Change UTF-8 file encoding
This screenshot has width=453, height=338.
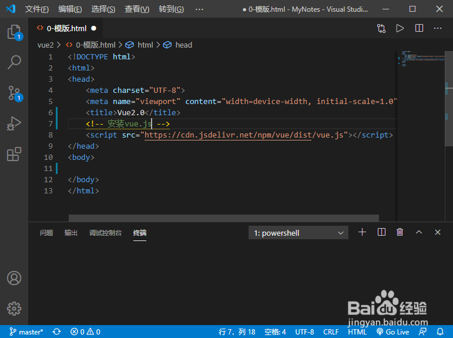pos(304,332)
